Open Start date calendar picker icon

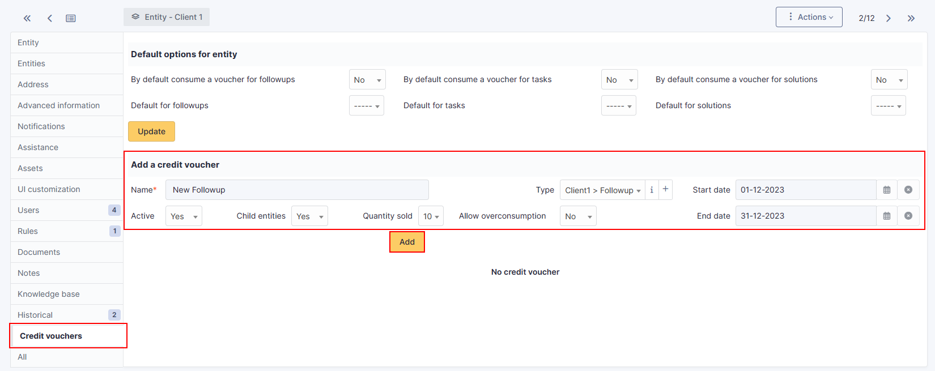pos(887,190)
